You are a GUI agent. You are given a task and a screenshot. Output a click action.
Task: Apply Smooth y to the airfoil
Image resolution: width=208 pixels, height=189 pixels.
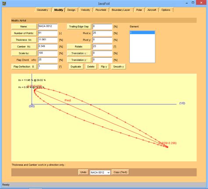[x=118, y=67]
